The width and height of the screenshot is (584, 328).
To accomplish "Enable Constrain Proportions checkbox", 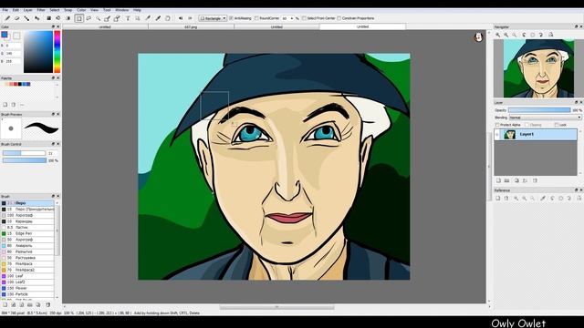I will coord(339,18).
